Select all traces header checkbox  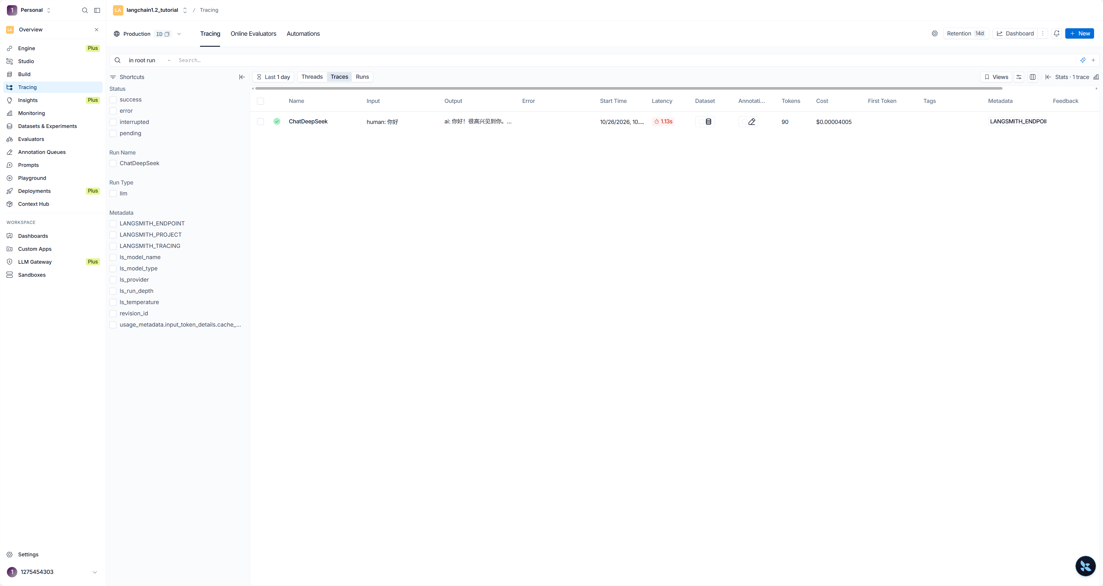click(260, 101)
